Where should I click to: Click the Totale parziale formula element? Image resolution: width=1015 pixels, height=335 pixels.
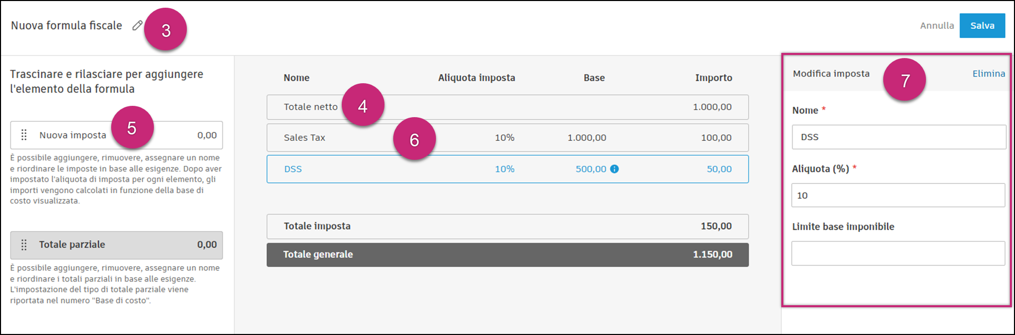point(116,245)
